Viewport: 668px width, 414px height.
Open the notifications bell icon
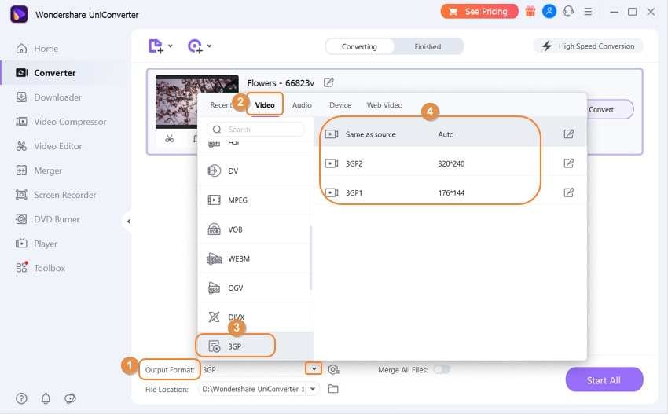pyautogui.click(x=46, y=398)
